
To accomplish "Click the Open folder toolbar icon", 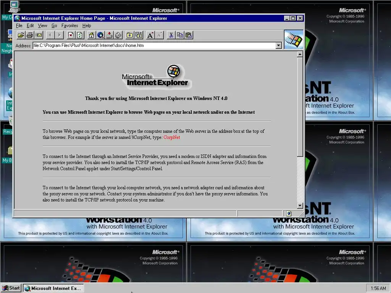I will coord(21,35).
